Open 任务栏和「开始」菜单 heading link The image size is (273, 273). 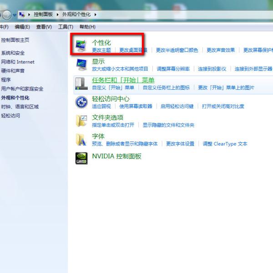[x=123, y=80]
